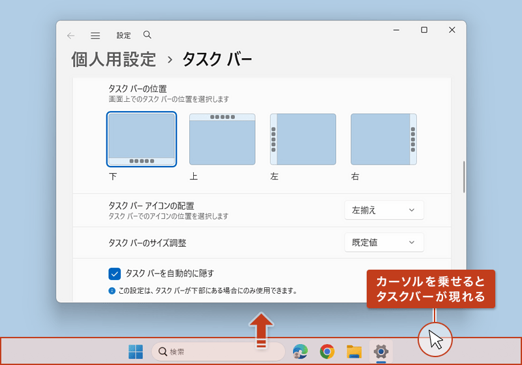Select the top (上) taskbar position thumbnail

tap(223, 139)
